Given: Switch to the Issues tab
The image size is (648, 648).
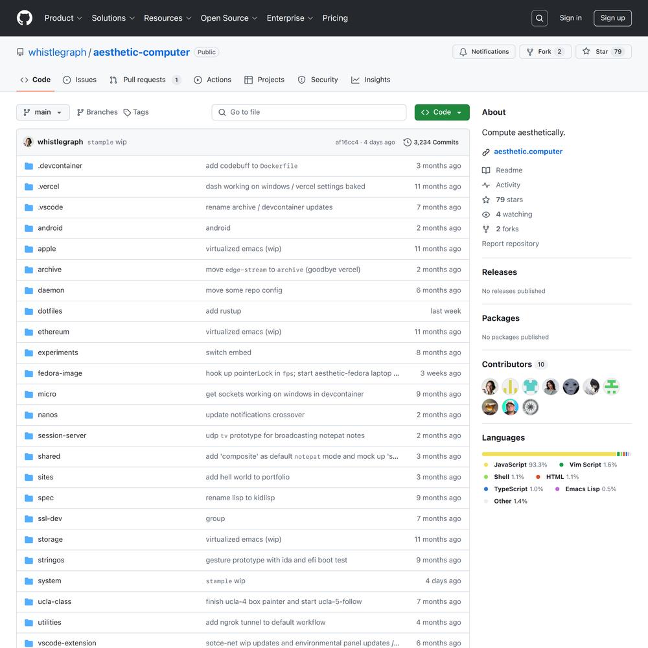Looking at the screenshot, I should [x=79, y=80].
